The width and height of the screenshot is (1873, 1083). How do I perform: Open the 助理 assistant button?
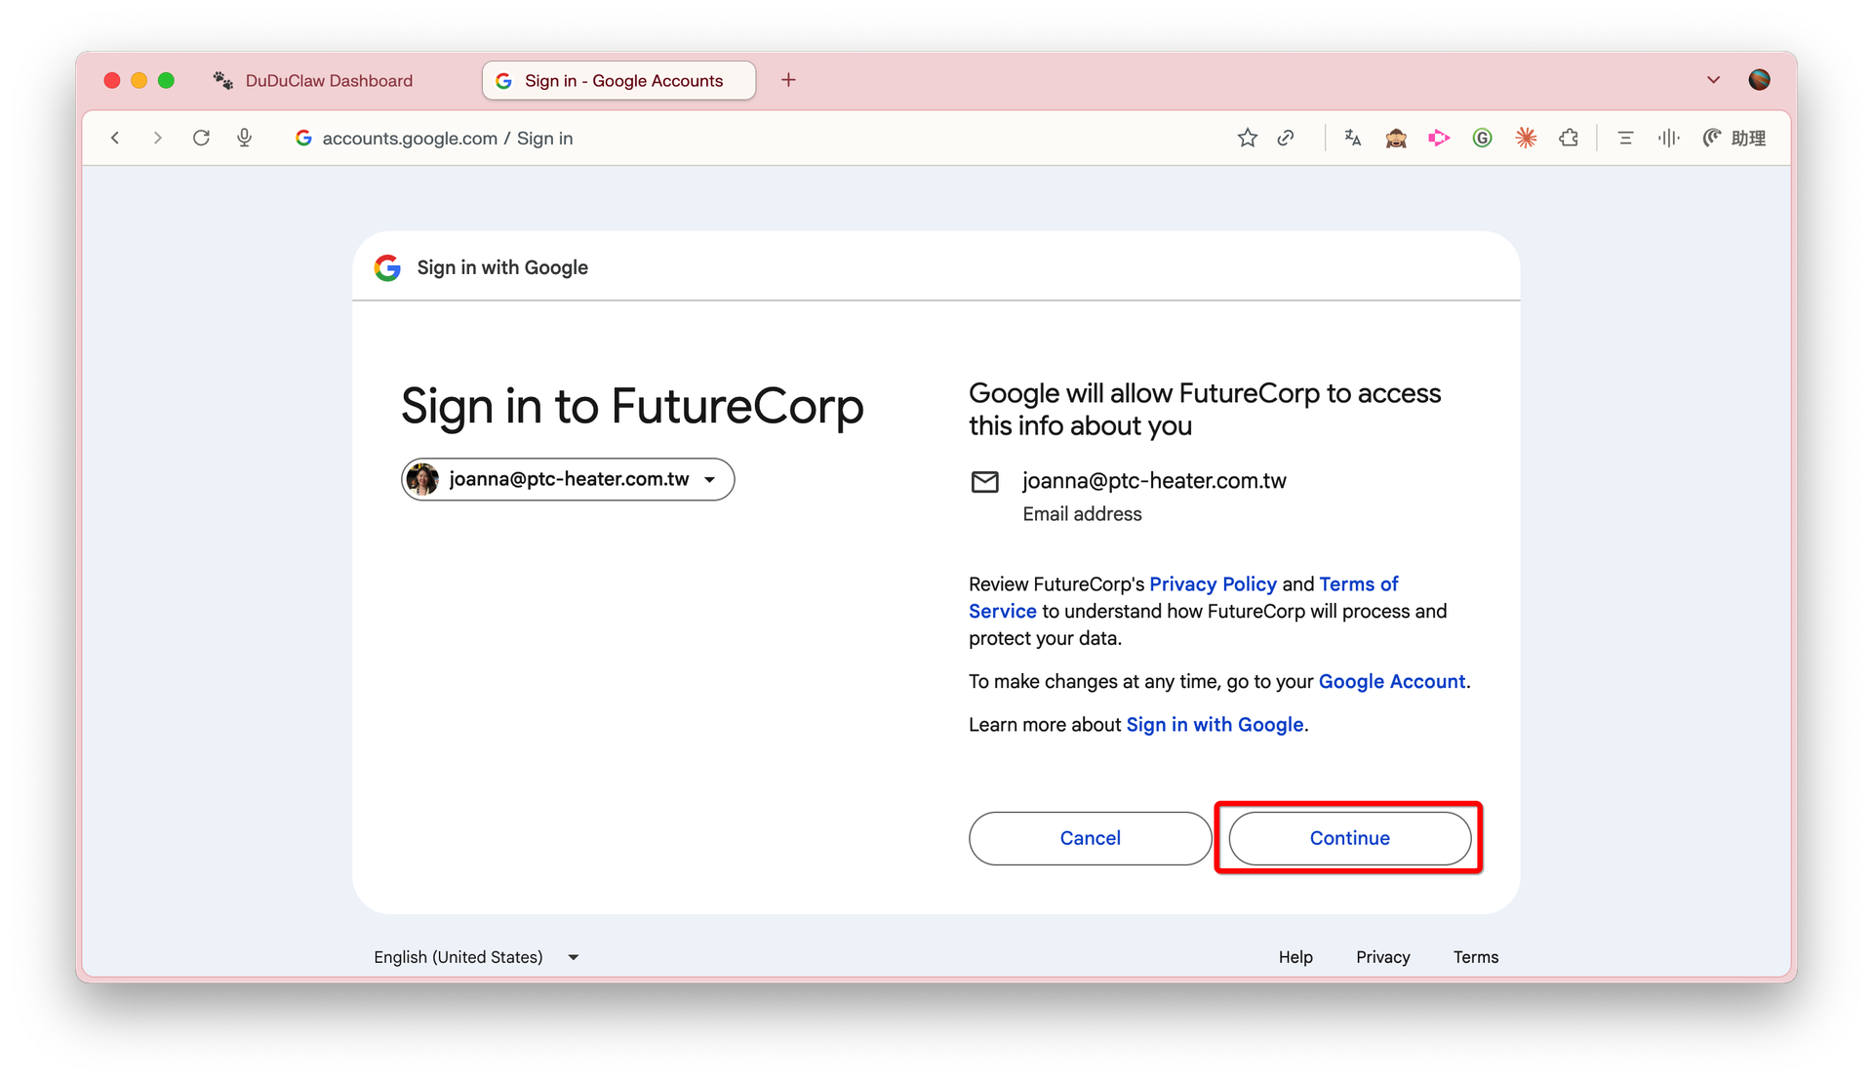(1734, 138)
